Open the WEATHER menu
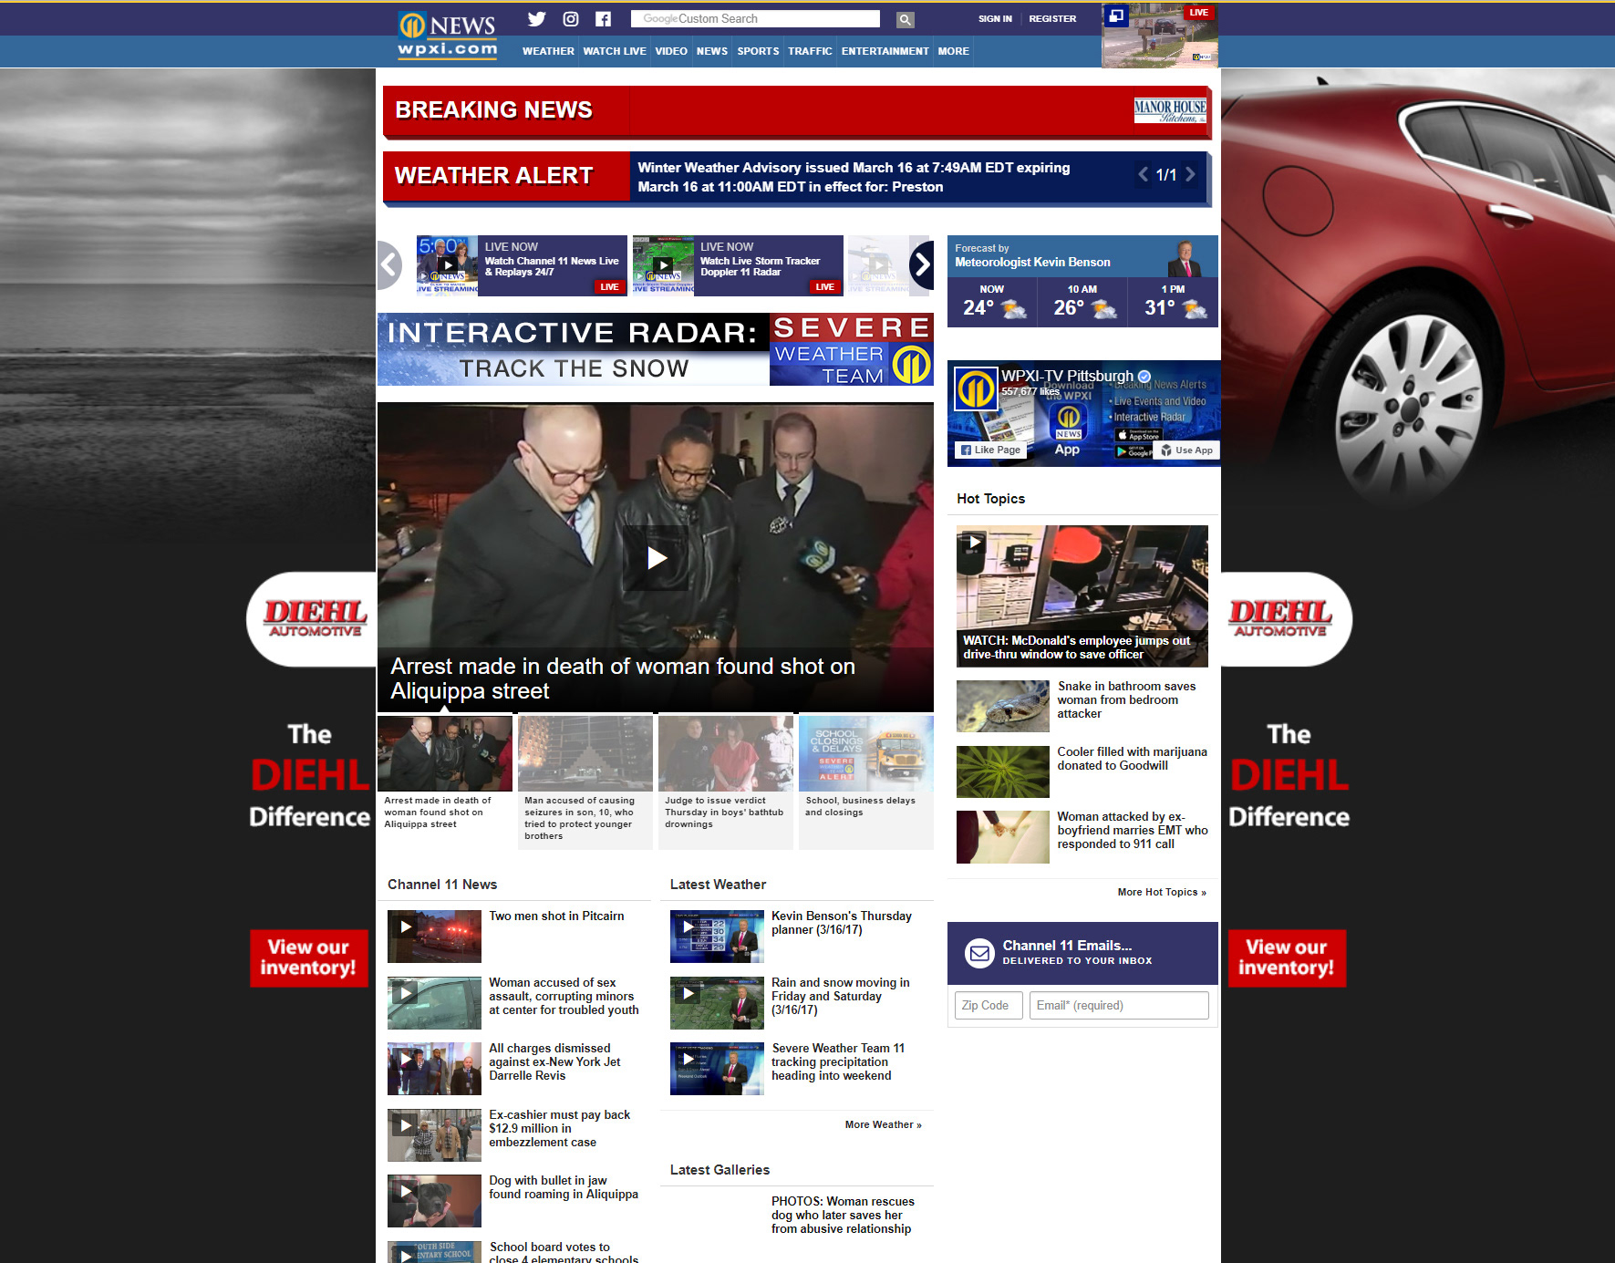The image size is (1615, 1263). (x=548, y=51)
